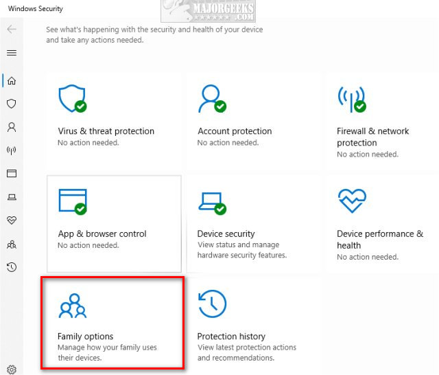Open Device security laptop icon in sidebar
Viewport: 439px width, 375px height.
12,197
